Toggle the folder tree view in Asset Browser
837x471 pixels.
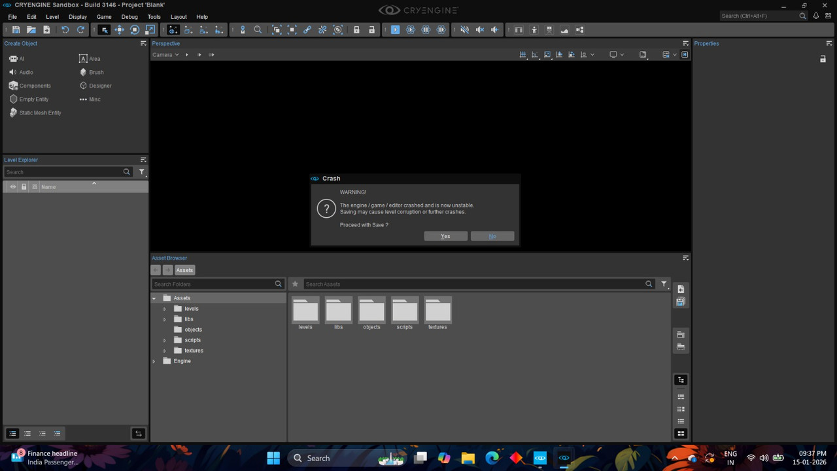point(681,380)
